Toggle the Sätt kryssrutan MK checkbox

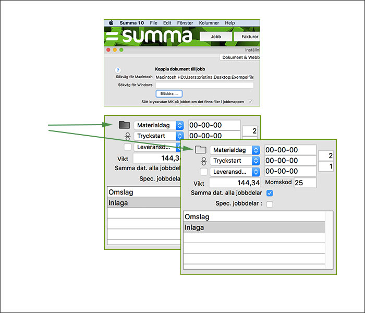coord(250,102)
